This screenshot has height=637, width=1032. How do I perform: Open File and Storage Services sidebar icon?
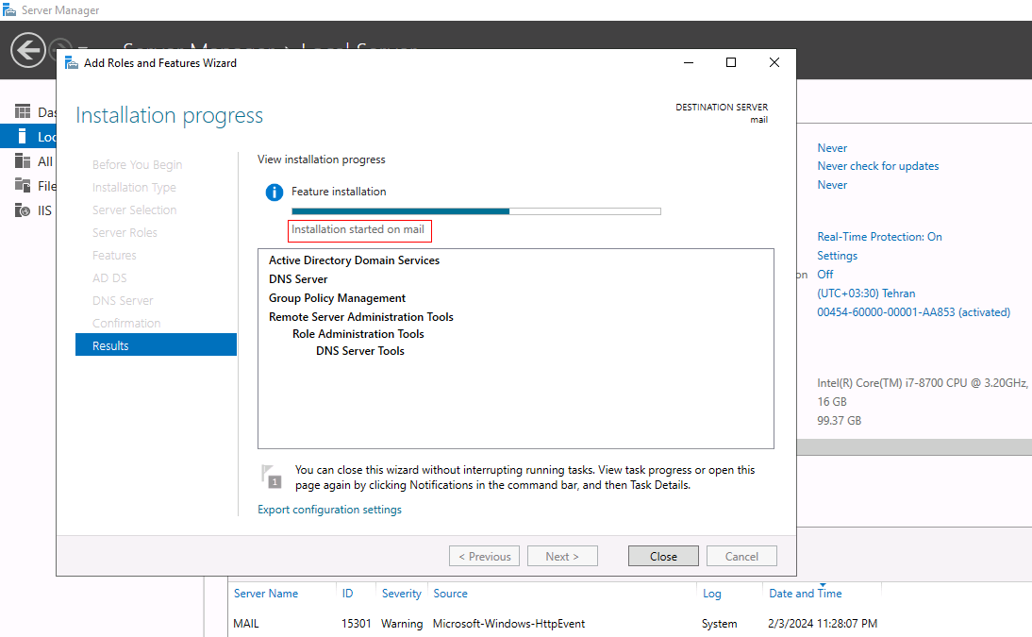point(23,185)
